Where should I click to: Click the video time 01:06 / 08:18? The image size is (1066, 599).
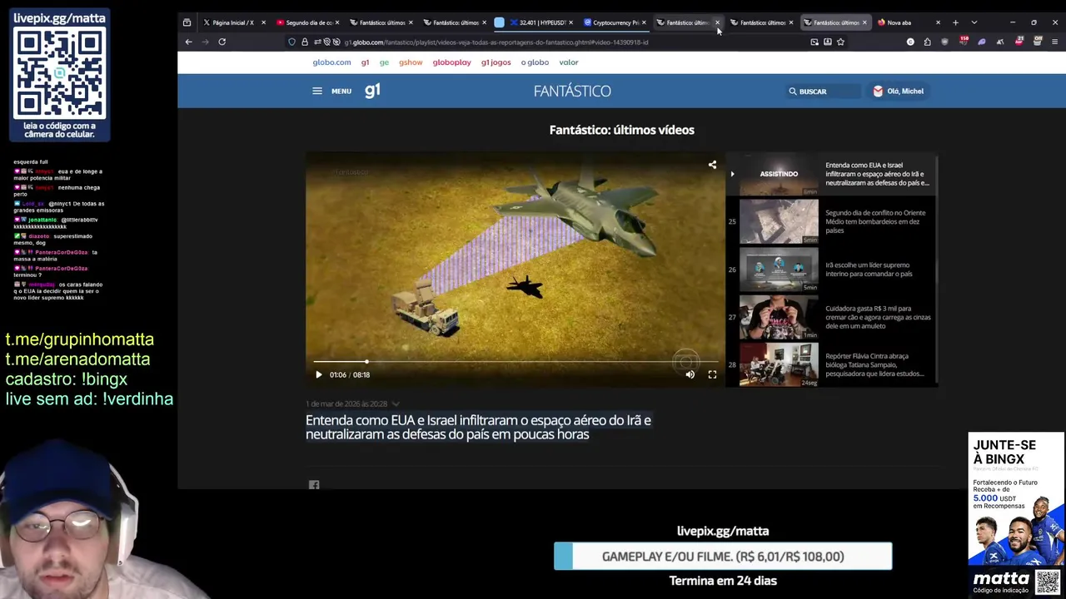point(350,375)
